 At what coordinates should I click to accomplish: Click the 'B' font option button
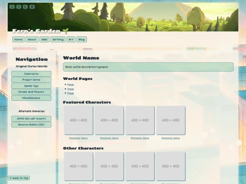pyautogui.click(x=19, y=7)
